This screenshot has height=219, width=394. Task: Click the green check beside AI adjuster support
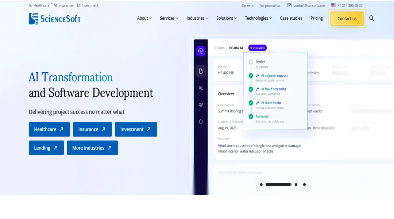[251, 76]
